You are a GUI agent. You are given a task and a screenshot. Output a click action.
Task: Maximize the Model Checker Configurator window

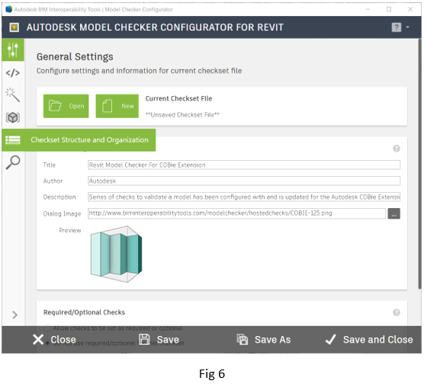pyautogui.click(x=389, y=9)
